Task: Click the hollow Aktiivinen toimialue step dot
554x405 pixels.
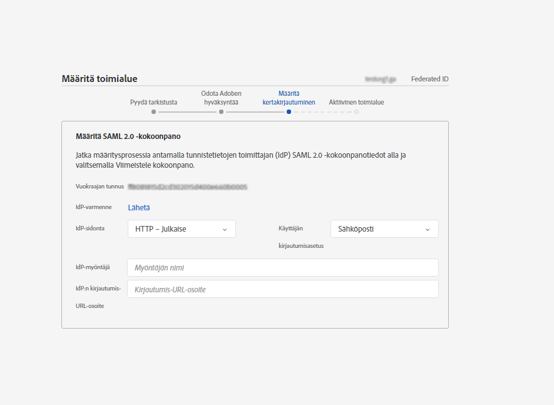Action: (356, 112)
